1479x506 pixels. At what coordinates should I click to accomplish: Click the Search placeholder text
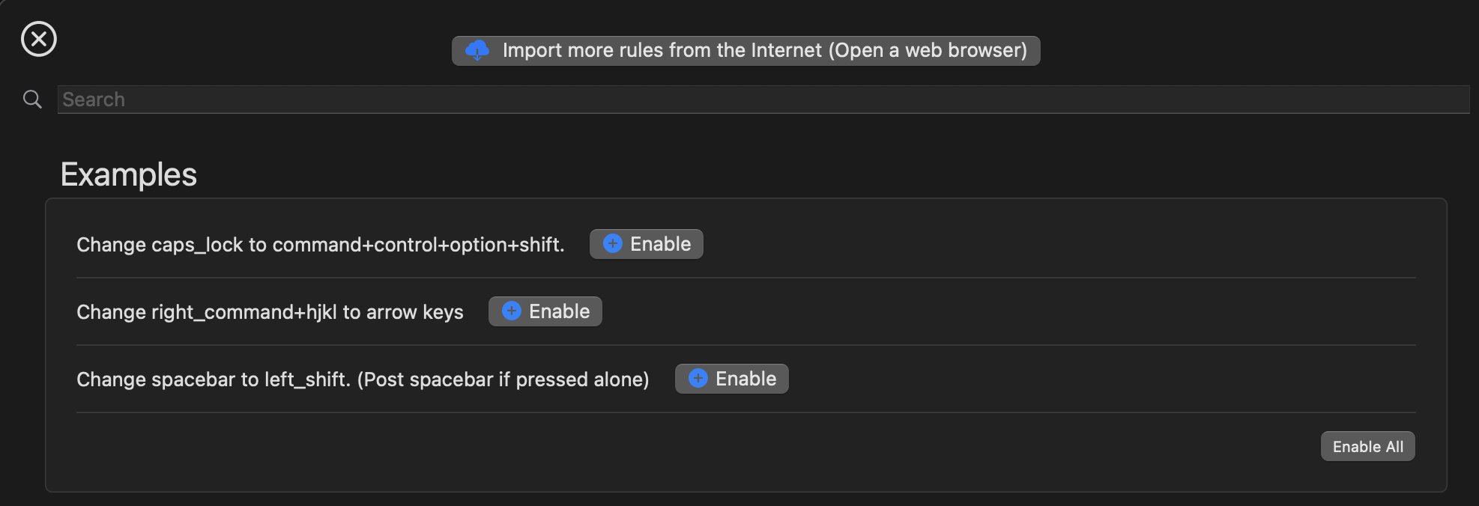94,100
